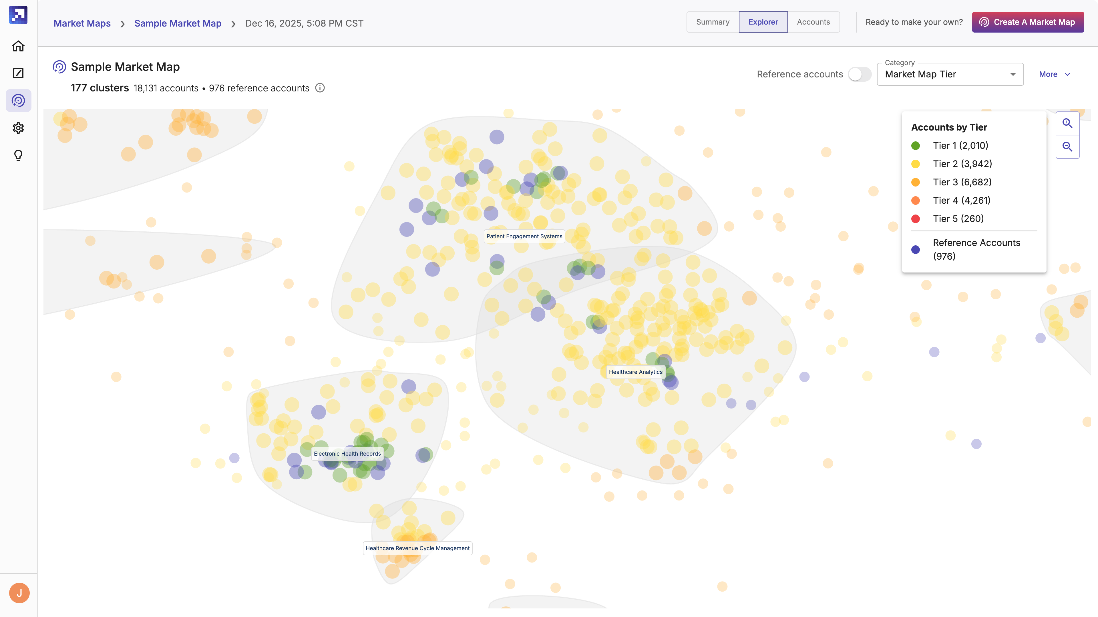Click the highlighted Market Map target icon
Image resolution: width=1098 pixels, height=617 pixels.
[18, 101]
